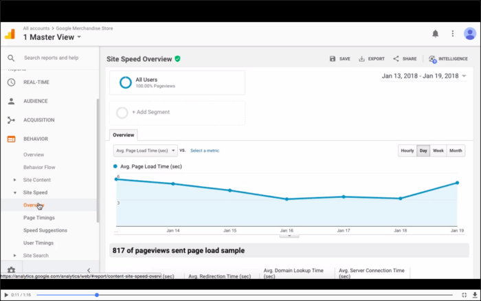Image resolution: width=481 pixels, height=301 pixels.
Task: Open the Admin settings gear
Action: 11,270
